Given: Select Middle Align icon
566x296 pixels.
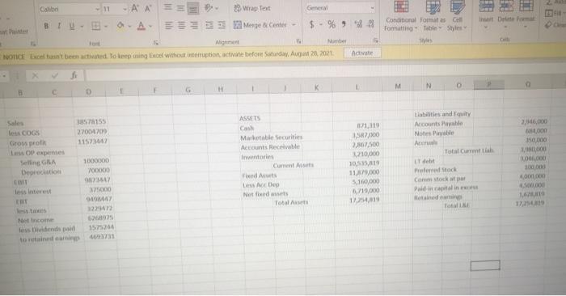Looking at the screenshot, I should (180, 7).
